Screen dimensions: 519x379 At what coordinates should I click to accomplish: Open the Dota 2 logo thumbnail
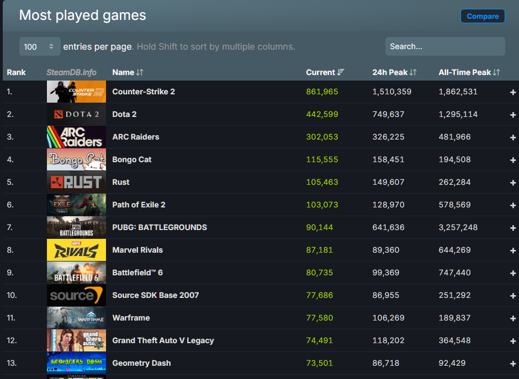click(x=76, y=114)
